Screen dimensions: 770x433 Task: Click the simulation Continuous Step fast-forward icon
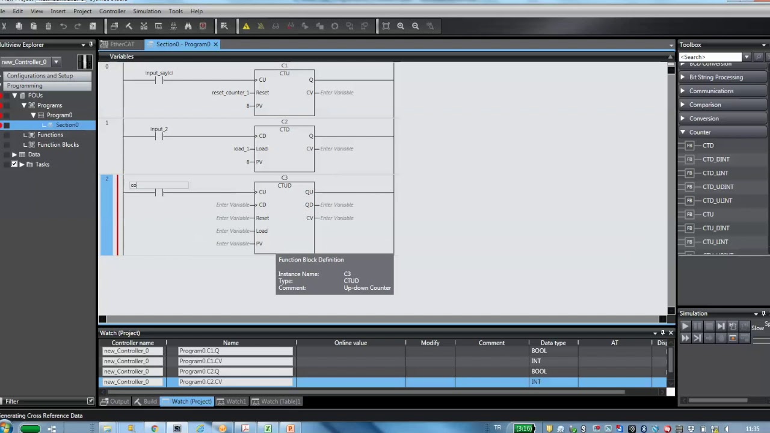685,338
